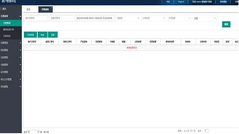Expand the 结算管理 sidebar section
The height and width of the screenshot is (134, 239).
coord(11,43)
